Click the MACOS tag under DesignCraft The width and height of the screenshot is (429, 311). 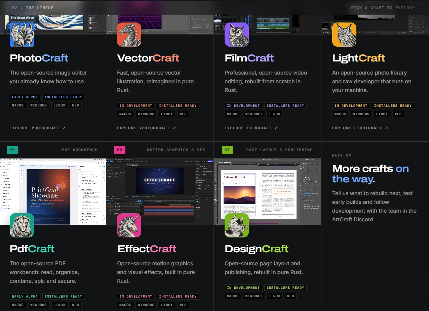click(x=233, y=296)
